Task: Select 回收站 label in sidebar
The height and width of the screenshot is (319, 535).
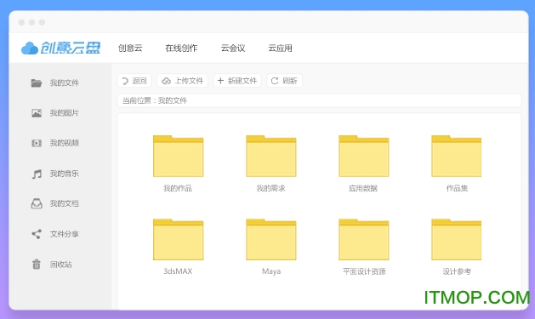Action: pyautogui.click(x=61, y=264)
